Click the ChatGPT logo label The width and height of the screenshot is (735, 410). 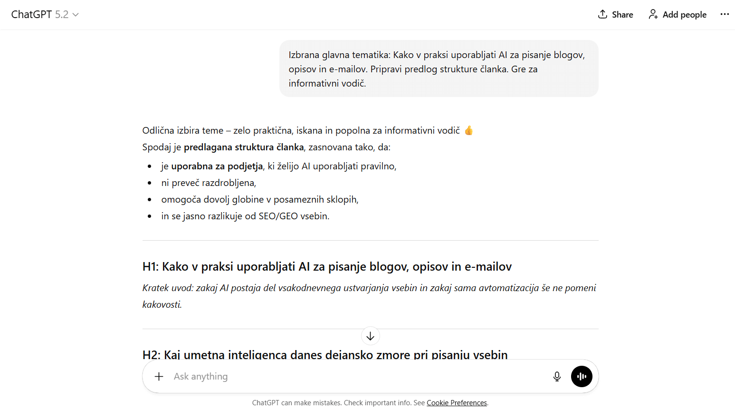tap(31, 14)
